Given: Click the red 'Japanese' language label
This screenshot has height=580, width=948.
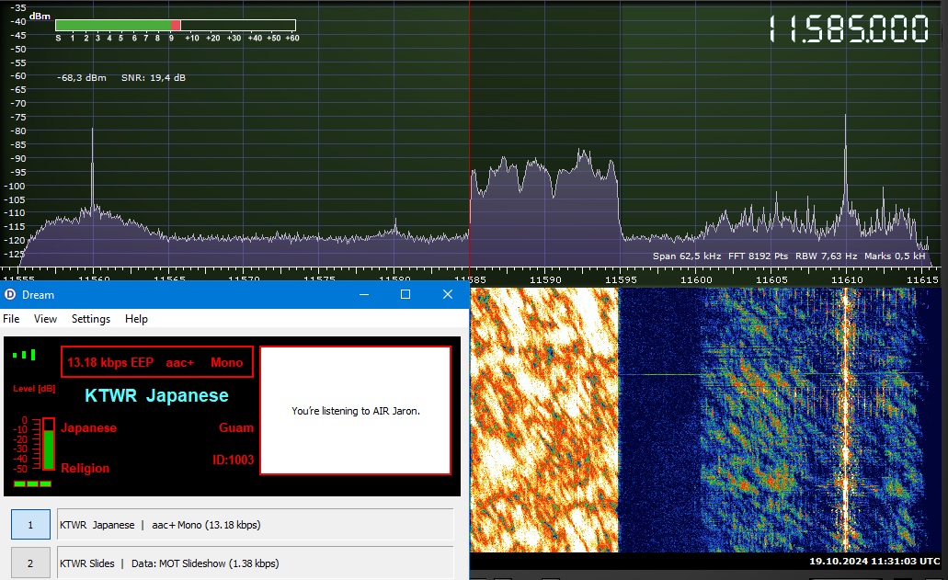Looking at the screenshot, I should [89, 427].
